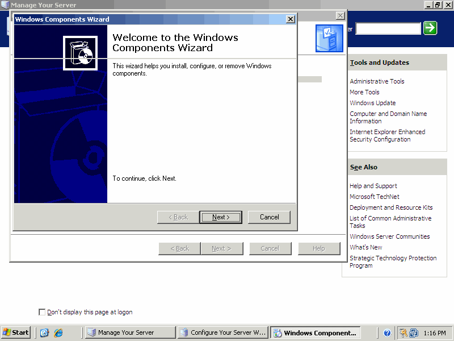
Task: Open What's New link
Action: point(366,247)
